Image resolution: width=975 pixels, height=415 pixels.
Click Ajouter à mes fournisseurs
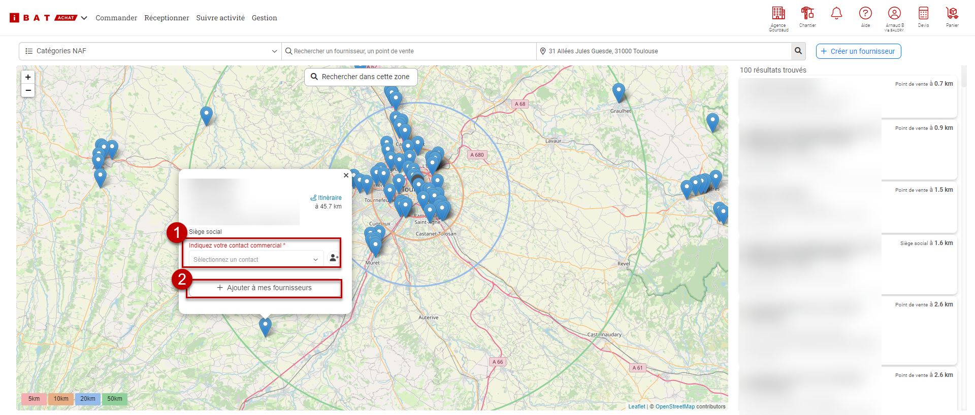coord(264,288)
